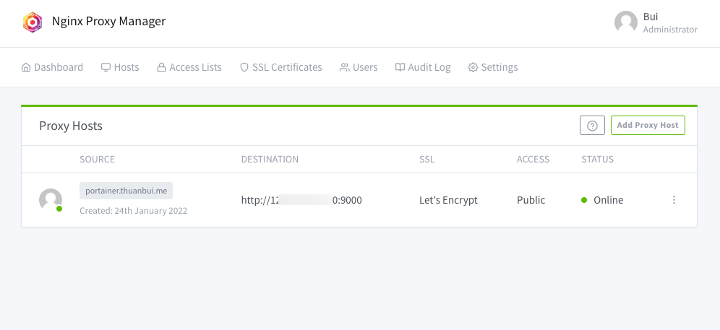720x330 pixels.
Task: Open the SSL Certificates tab
Action: coord(281,67)
